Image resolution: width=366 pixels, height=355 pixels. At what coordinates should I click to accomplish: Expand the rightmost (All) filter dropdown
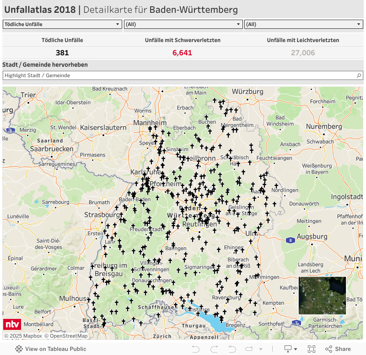tap(303, 25)
